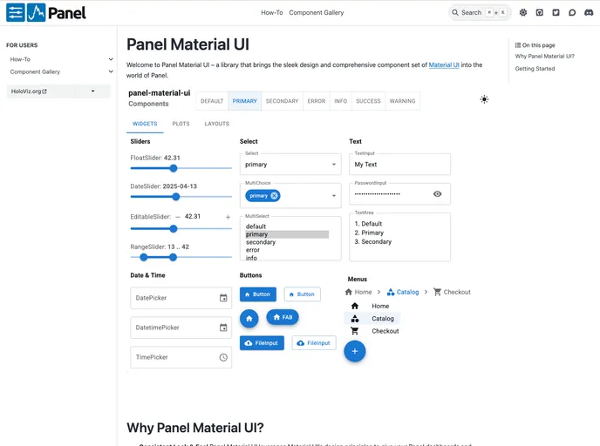
Task: Open the GitHub icon link in header
Action: 540,12
